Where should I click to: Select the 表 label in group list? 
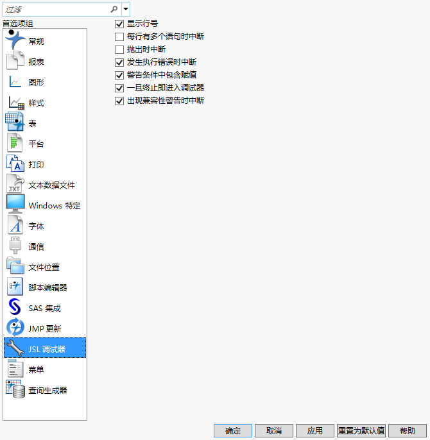(32, 123)
